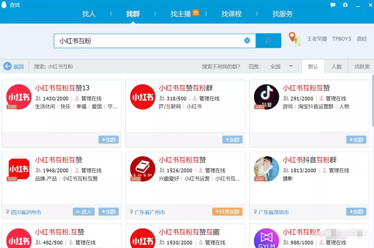Click the back arrow icon
Image resolution: width=374 pixels, height=248 pixels.
point(7,66)
